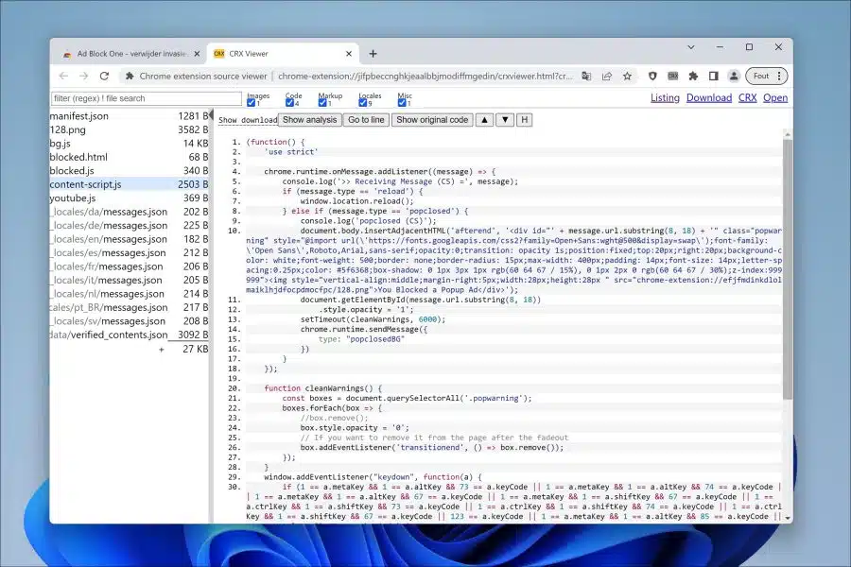Screen dimensions: 851x567
Task: Select manifest.json in the file list
Action: (x=130, y=116)
